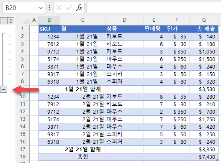Click 마우스 product cell in row 13
This screenshot has width=221, height=163.
click(124, 120)
